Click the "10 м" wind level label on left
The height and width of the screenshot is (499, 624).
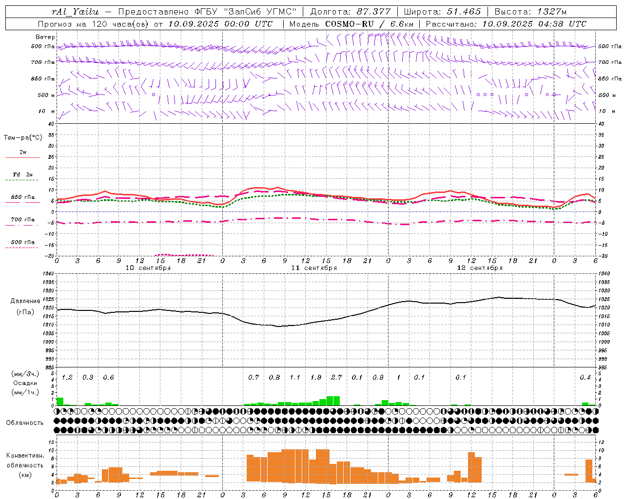click(46, 112)
